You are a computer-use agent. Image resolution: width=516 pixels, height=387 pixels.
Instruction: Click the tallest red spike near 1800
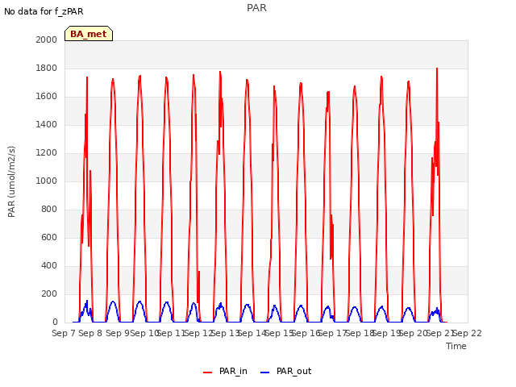click(437, 69)
